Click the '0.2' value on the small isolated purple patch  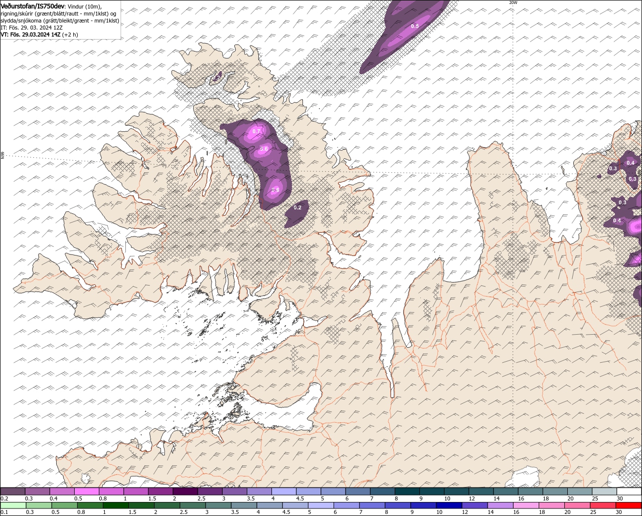tap(297, 207)
